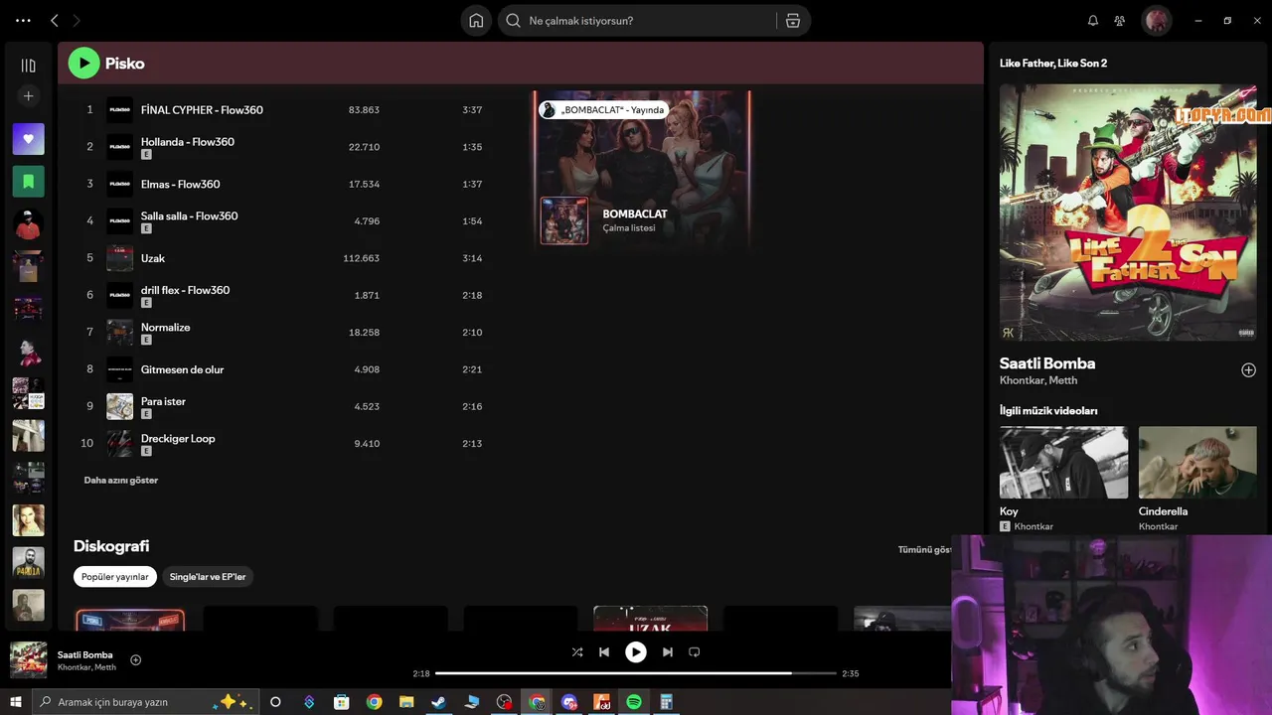The image size is (1272, 715).
Task: Seek on the song progress bar
Action: tap(636, 673)
